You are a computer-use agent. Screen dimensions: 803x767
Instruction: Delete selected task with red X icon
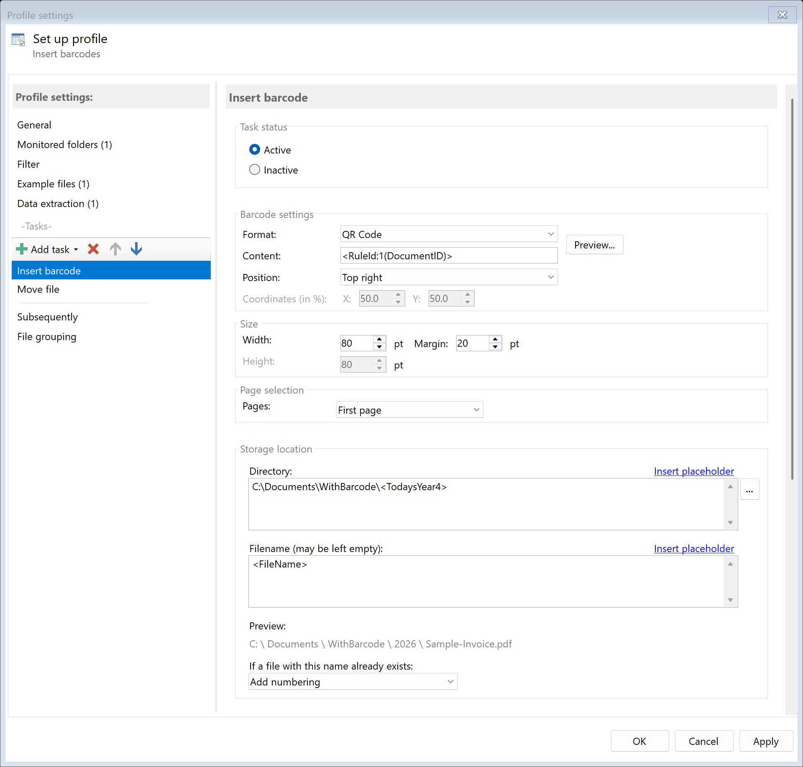click(93, 249)
